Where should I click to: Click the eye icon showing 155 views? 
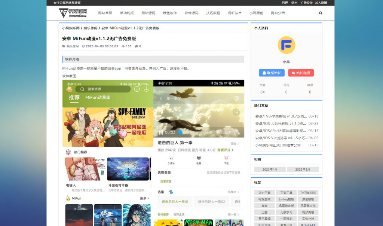[123, 46]
